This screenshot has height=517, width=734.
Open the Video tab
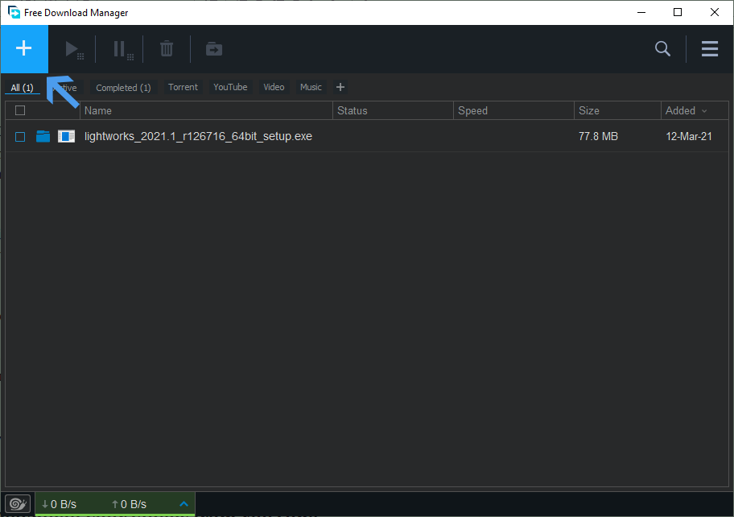click(x=274, y=87)
